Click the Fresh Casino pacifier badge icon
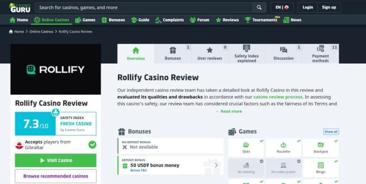The image size is (366, 184). click(x=55, y=113)
